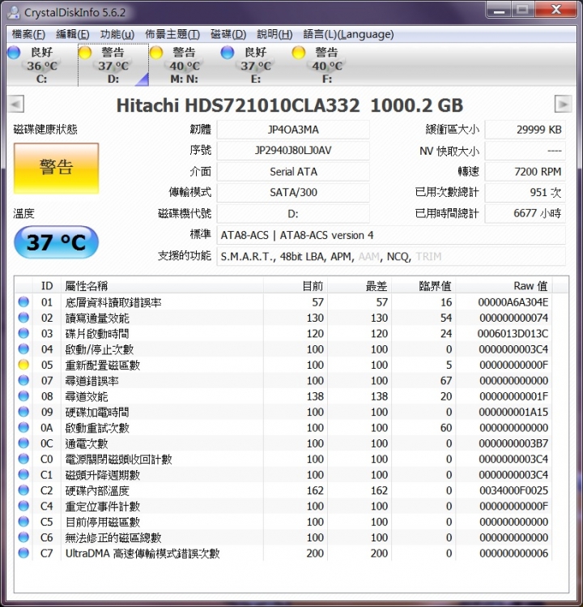Click raw value 00000A6A304E

(x=513, y=302)
